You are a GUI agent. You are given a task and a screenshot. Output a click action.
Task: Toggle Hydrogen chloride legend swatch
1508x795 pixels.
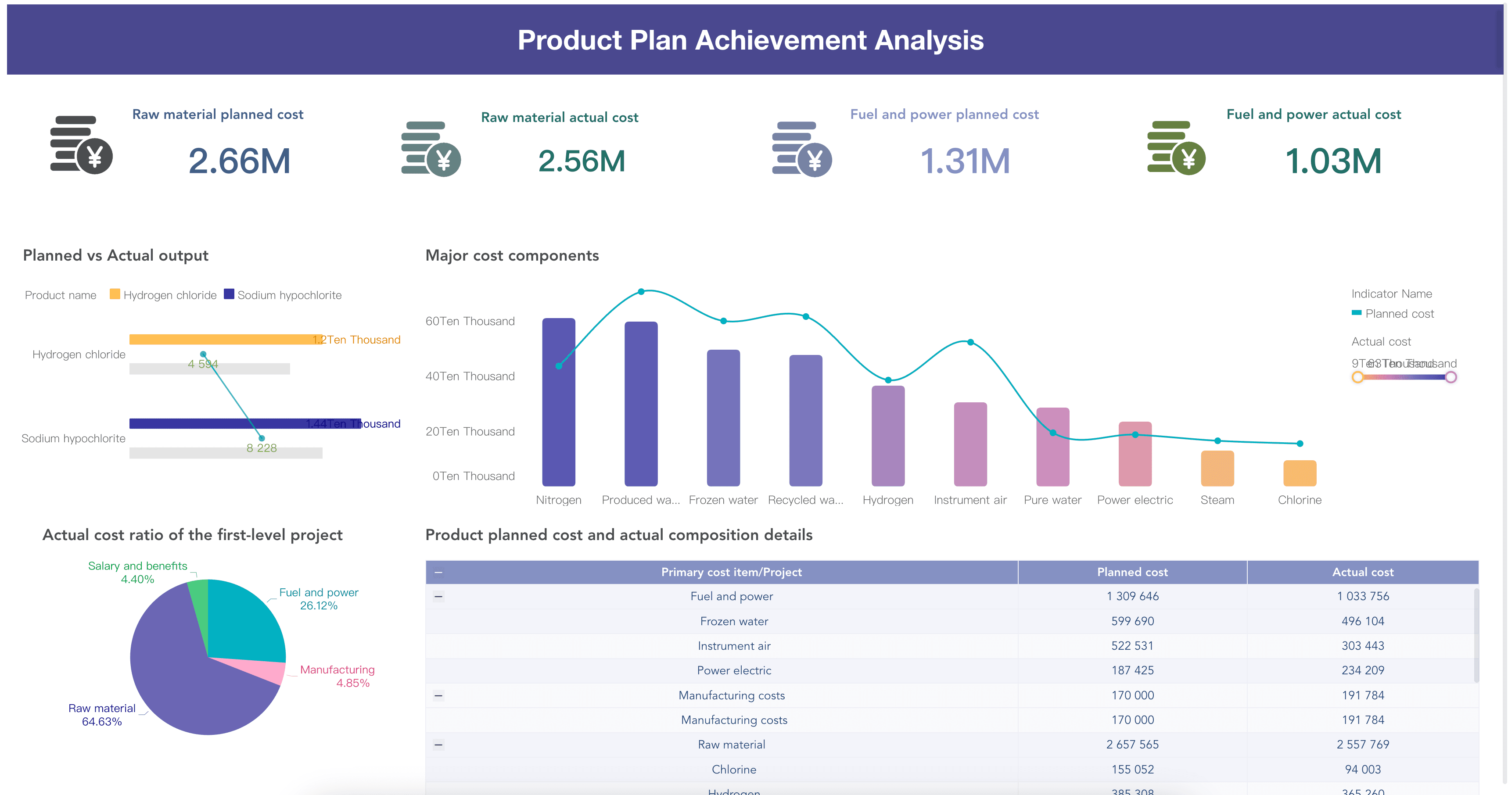pos(115,294)
